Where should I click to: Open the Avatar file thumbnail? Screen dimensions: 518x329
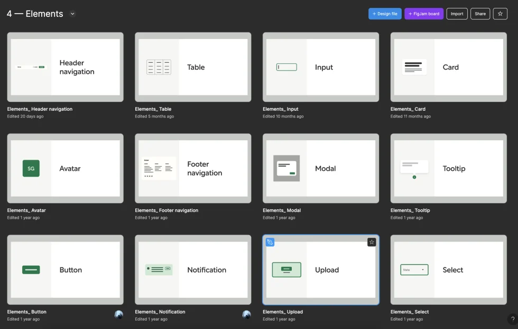coord(66,169)
